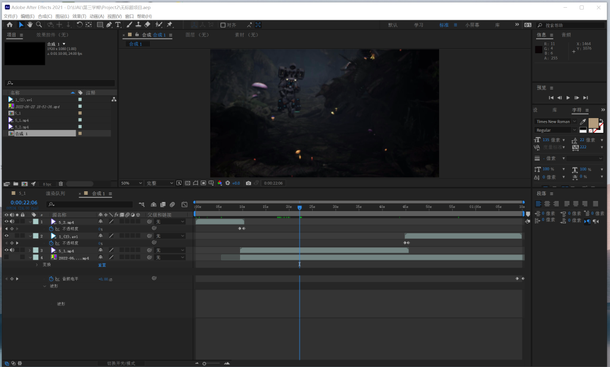Take a snapshot with the camera icon
The width and height of the screenshot is (610, 367).
(x=248, y=183)
